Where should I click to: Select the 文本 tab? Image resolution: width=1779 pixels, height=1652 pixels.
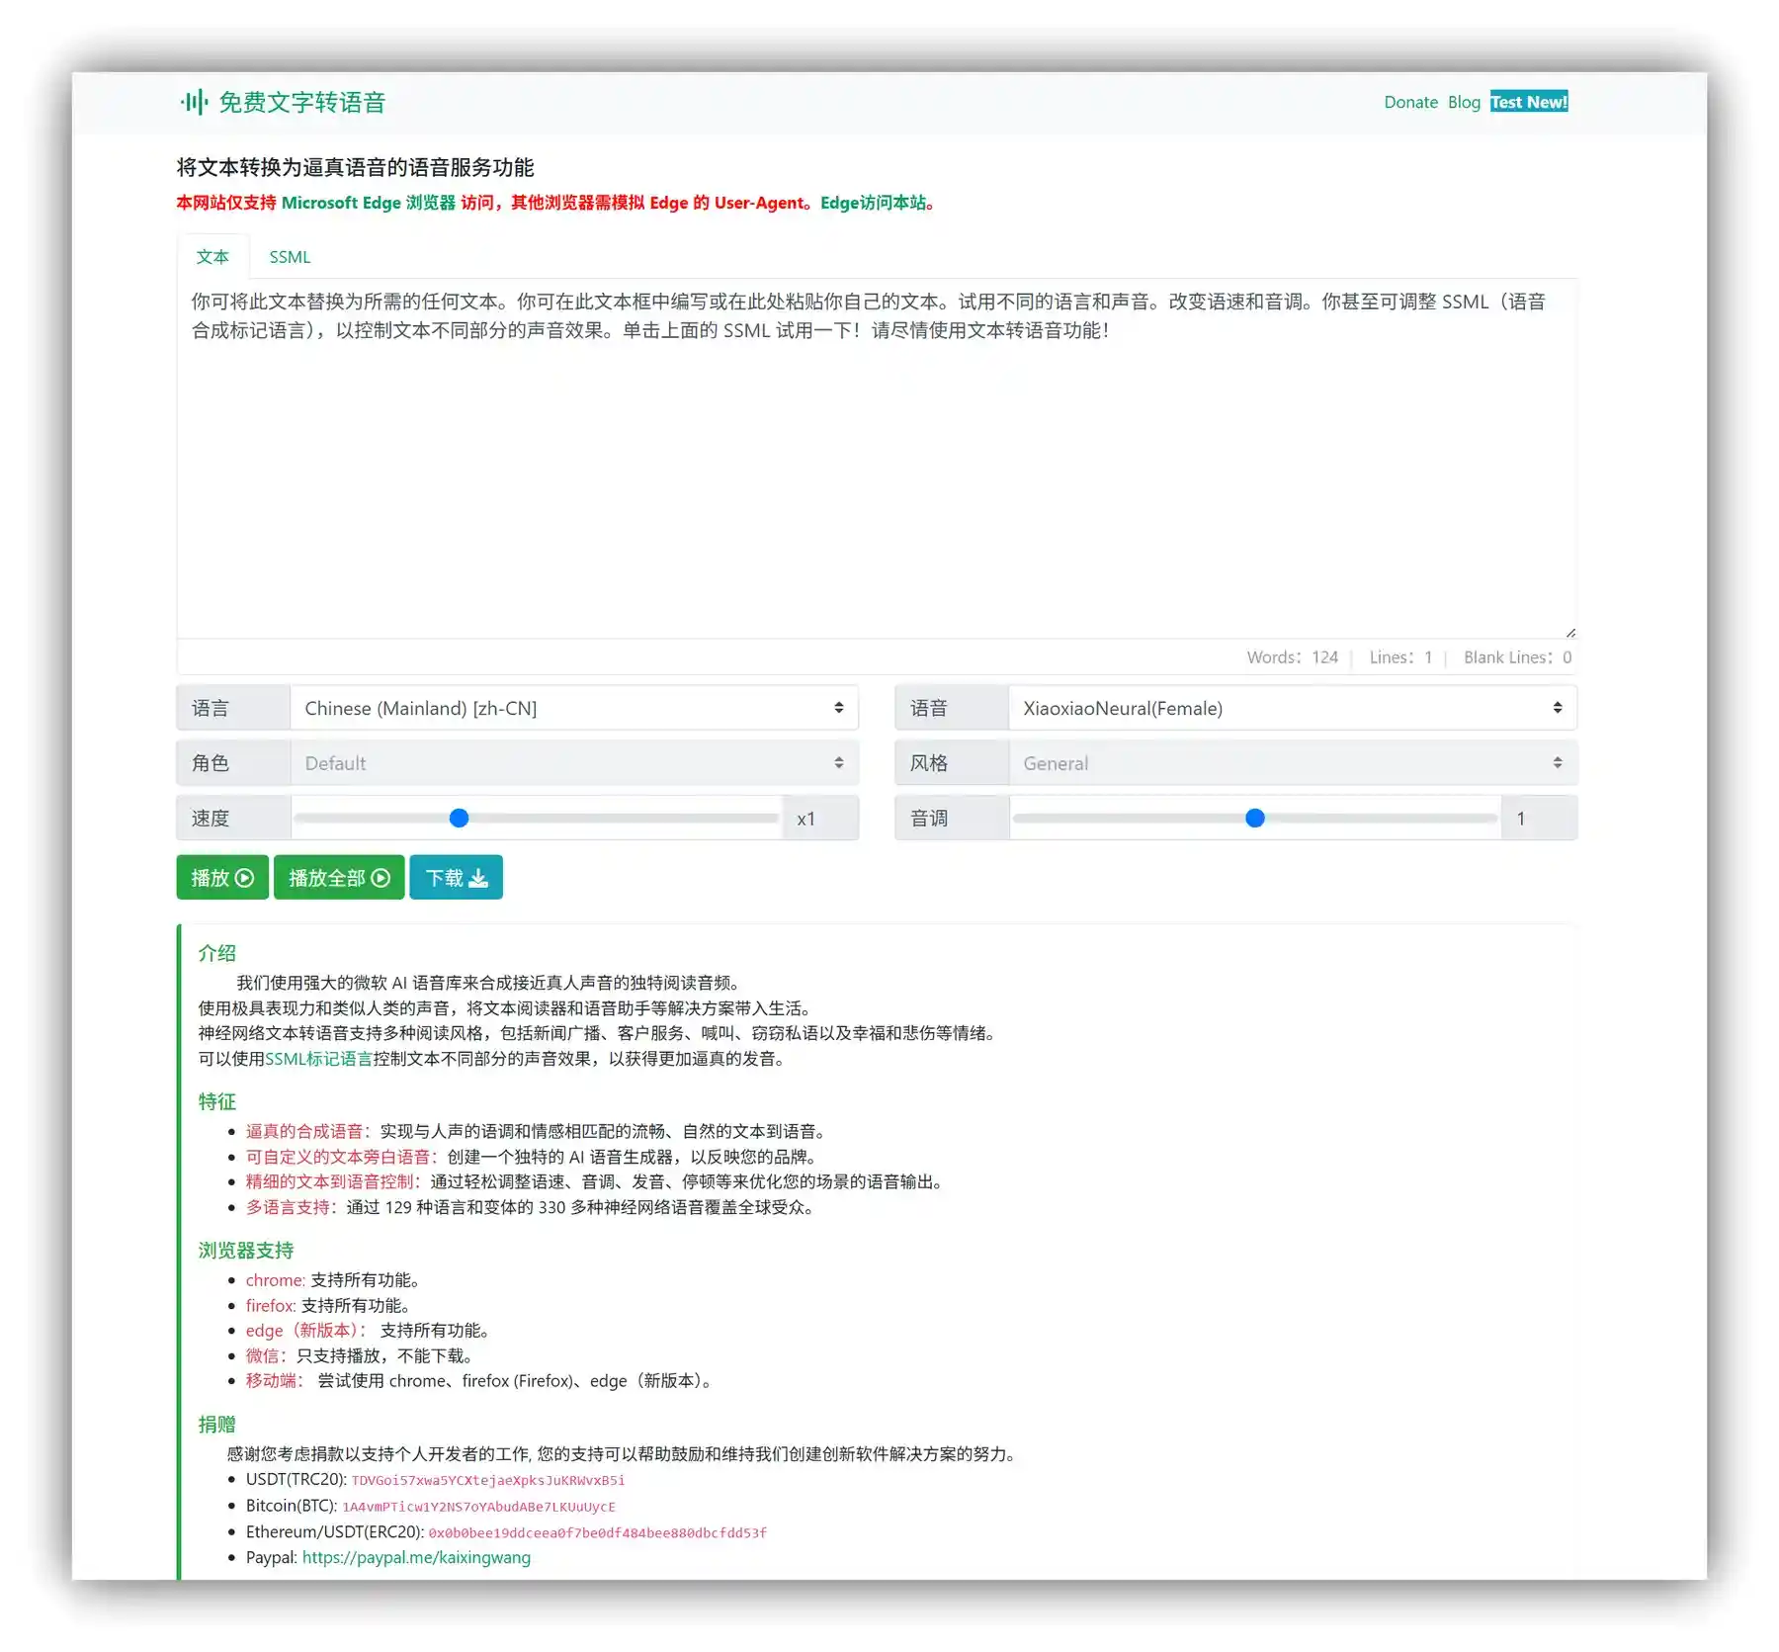point(212,257)
